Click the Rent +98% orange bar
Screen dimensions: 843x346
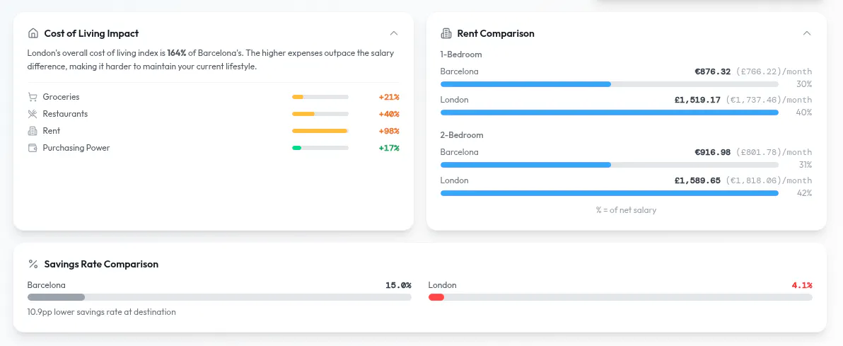(x=320, y=131)
